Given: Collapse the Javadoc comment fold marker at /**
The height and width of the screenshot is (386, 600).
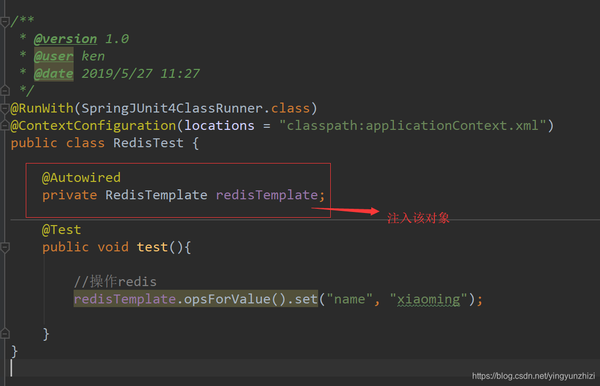Looking at the screenshot, I should 5,22.
